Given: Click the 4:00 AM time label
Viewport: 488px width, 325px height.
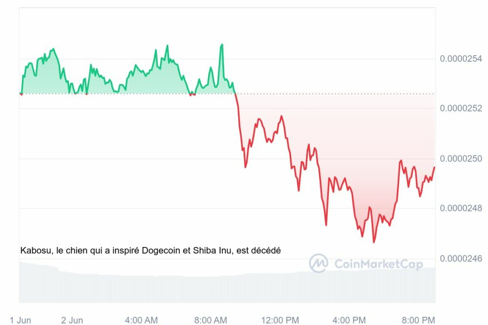Looking at the screenshot, I should tap(142, 320).
